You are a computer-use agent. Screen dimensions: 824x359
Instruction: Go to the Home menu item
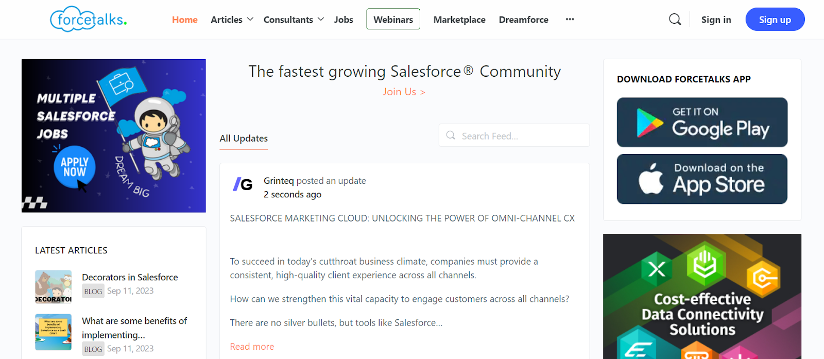(x=185, y=20)
